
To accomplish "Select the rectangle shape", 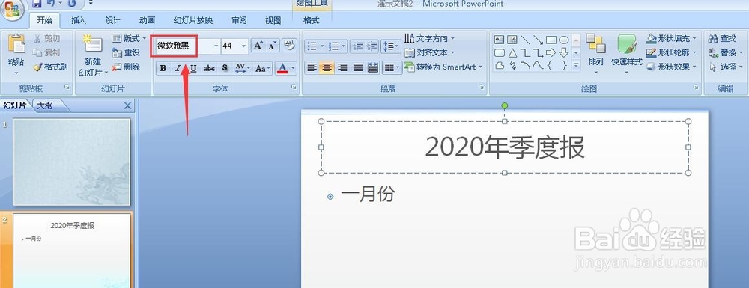I will point(551,40).
